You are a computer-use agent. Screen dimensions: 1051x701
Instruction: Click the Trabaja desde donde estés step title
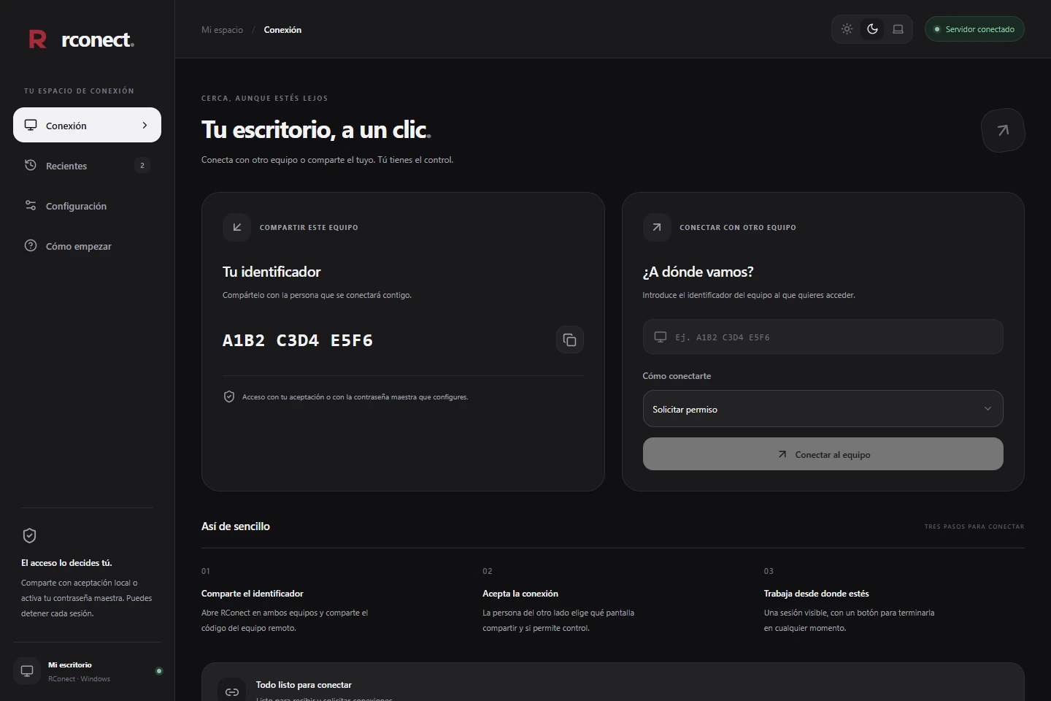point(817,594)
